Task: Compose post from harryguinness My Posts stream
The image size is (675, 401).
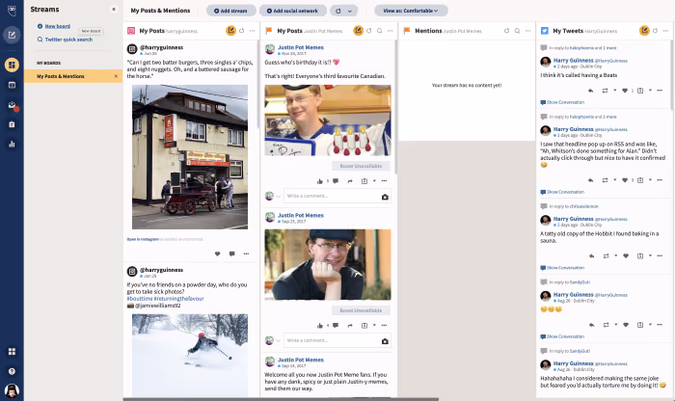Action: pyautogui.click(x=230, y=31)
